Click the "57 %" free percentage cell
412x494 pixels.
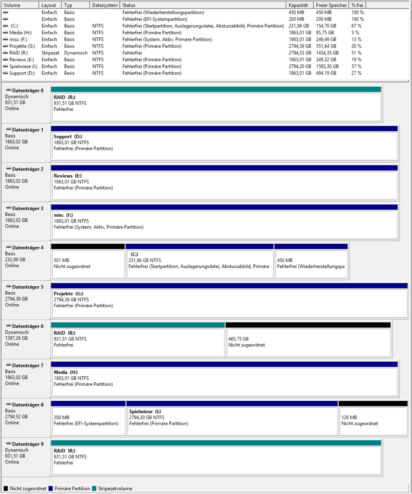356,66
